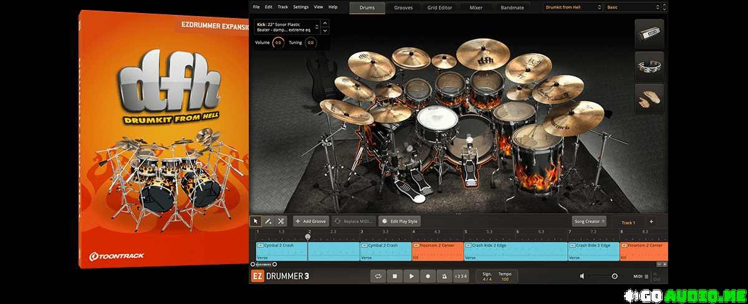Add a new track with plus icon
The image size is (748, 304).
[651, 221]
